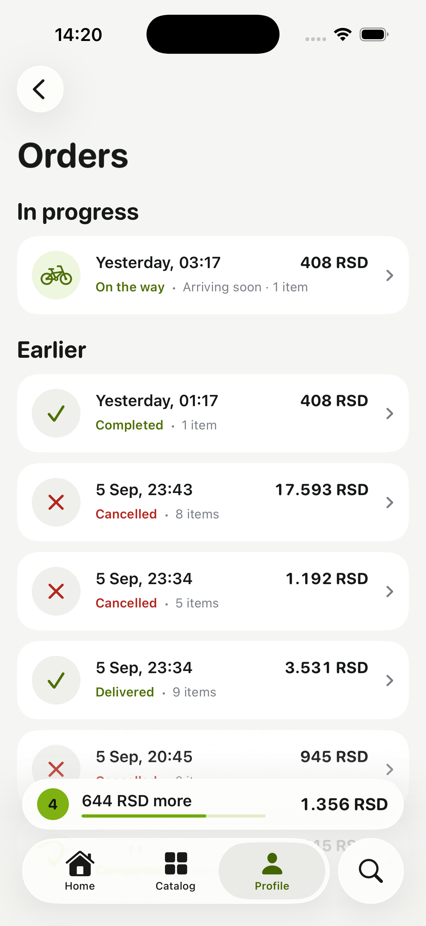426x926 pixels.
Task: Check the Wi-Fi status icon
Action: 343,35
